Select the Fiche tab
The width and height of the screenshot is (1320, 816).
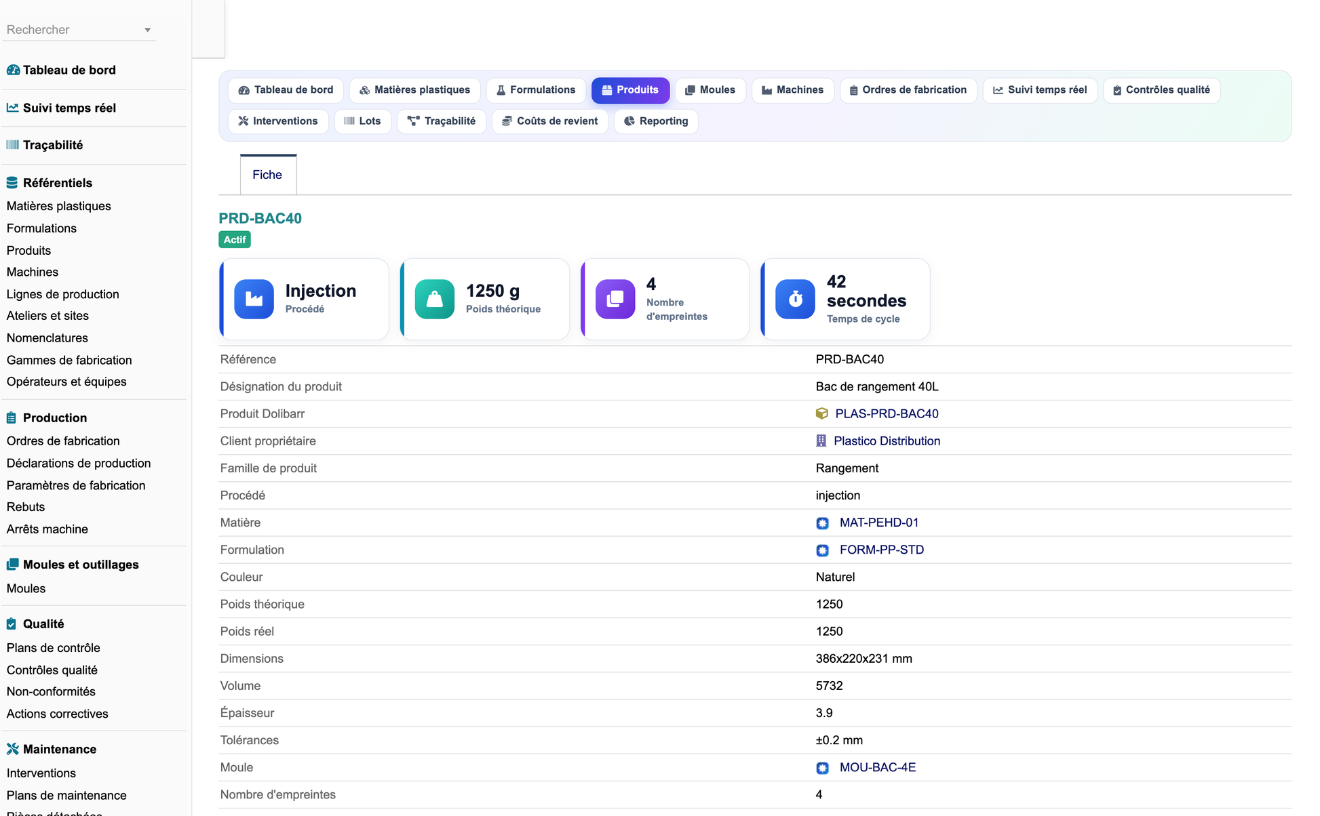point(268,175)
